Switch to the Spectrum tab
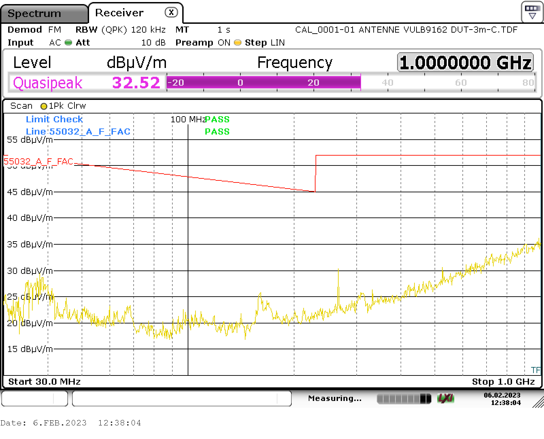The image size is (544, 439). coord(44,14)
